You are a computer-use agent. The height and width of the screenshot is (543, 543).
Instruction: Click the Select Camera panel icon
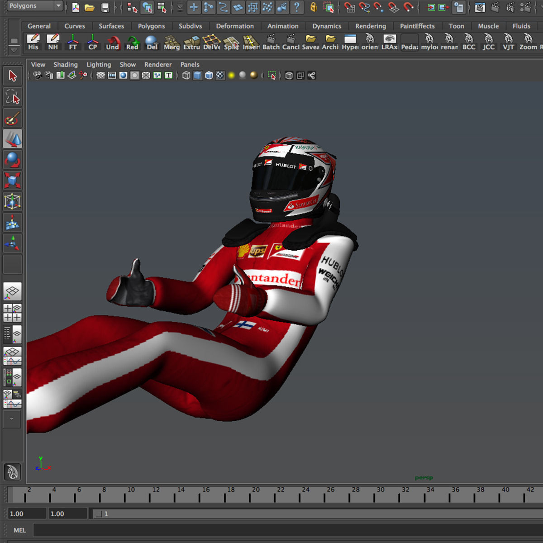pos(38,76)
